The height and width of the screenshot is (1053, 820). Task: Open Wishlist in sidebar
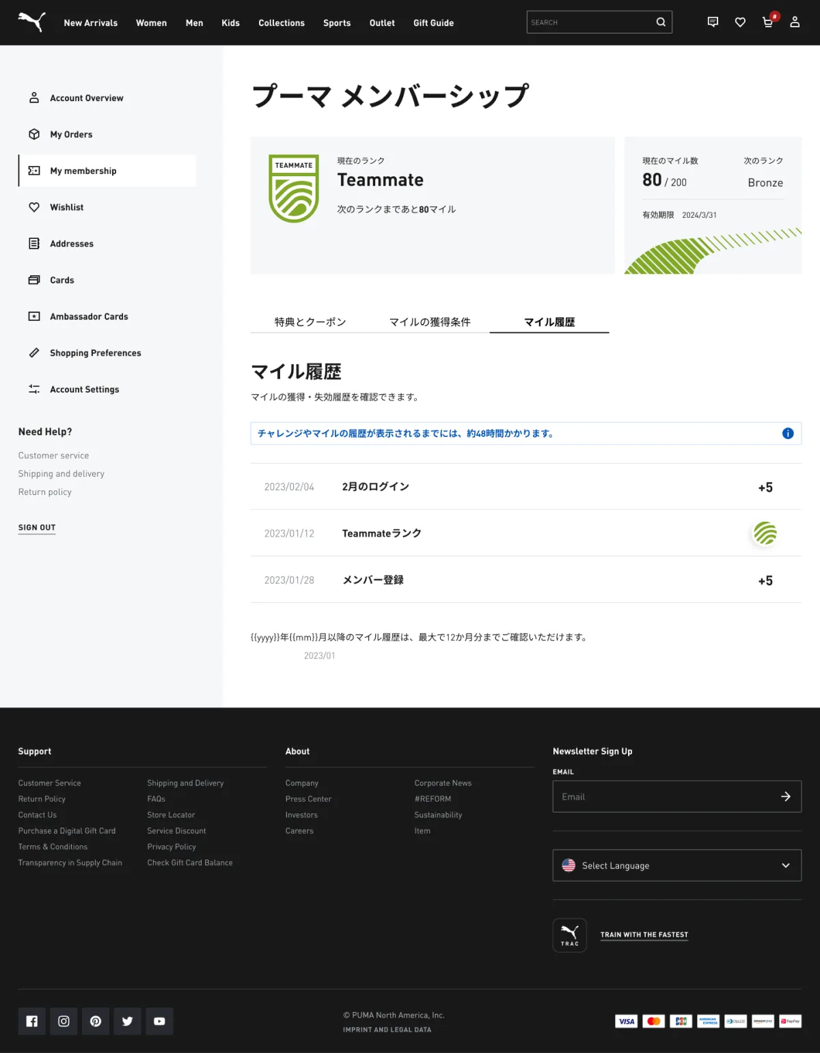(x=107, y=207)
